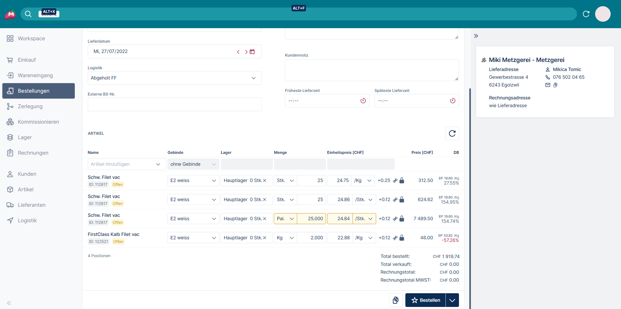Toggle price lock on FirstClass Kalb Filet row
The image size is (621, 309).
tap(402, 238)
